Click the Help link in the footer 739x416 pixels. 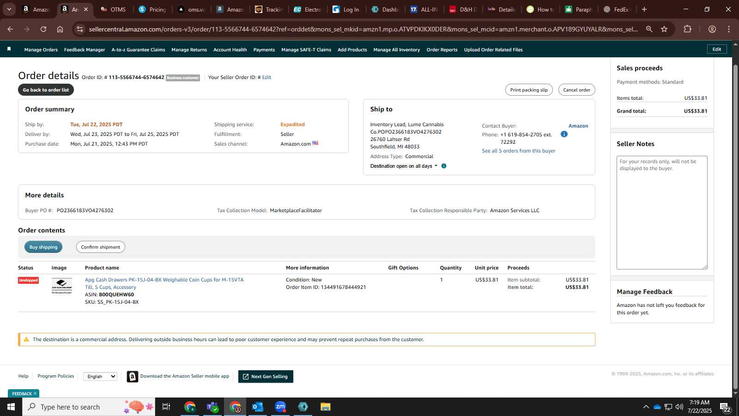pos(23,376)
